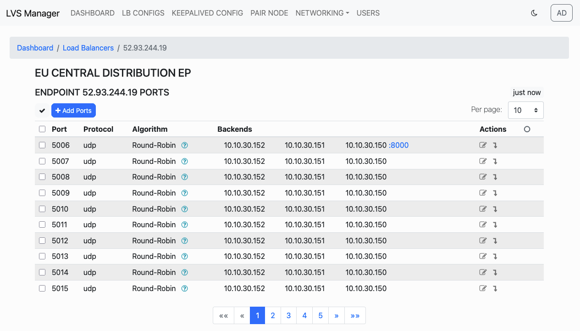Select the port 5010 checkbox
The height and width of the screenshot is (331, 580).
click(42, 209)
